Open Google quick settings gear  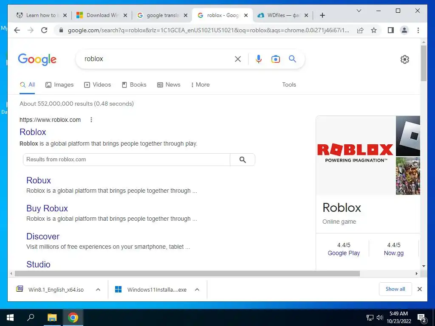[x=405, y=59]
